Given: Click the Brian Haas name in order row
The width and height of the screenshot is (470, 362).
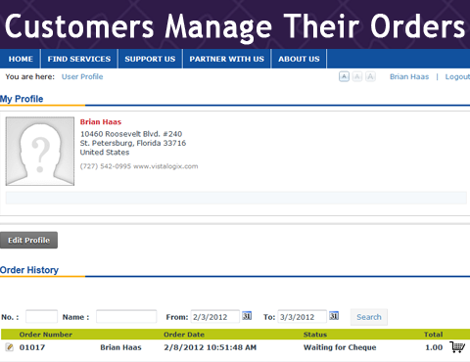Looking at the screenshot, I should pyautogui.click(x=120, y=347).
